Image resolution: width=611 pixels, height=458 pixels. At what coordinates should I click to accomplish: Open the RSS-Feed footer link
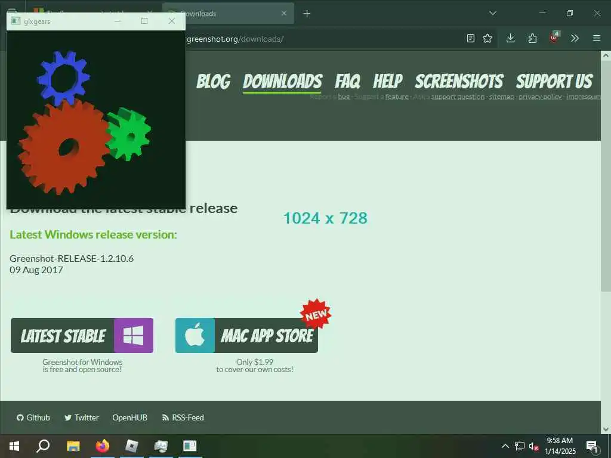[183, 417]
